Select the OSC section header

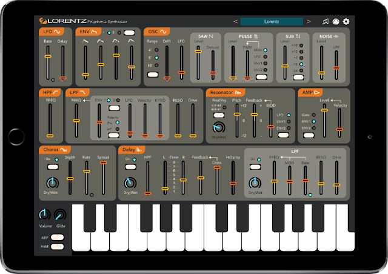pos(157,32)
